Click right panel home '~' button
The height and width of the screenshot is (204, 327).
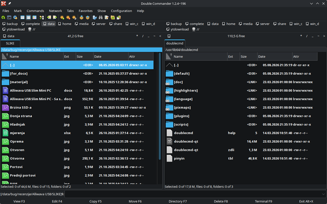tap(318, 36)
